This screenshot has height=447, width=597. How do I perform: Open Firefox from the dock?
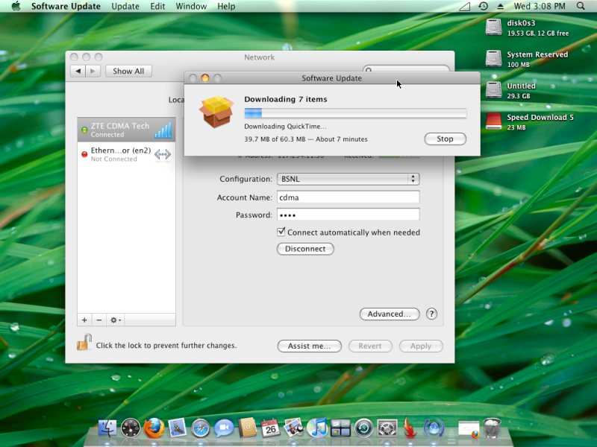point(154,428)
